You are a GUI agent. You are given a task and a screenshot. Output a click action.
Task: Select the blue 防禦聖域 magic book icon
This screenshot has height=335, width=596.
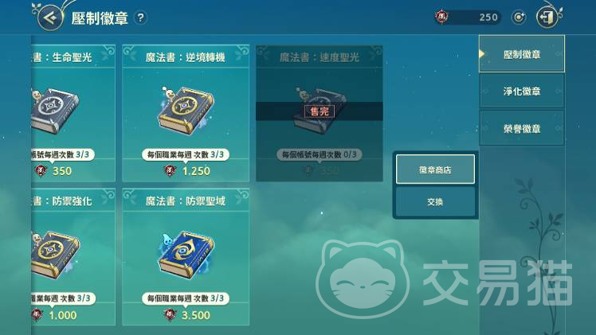[186, 254]
